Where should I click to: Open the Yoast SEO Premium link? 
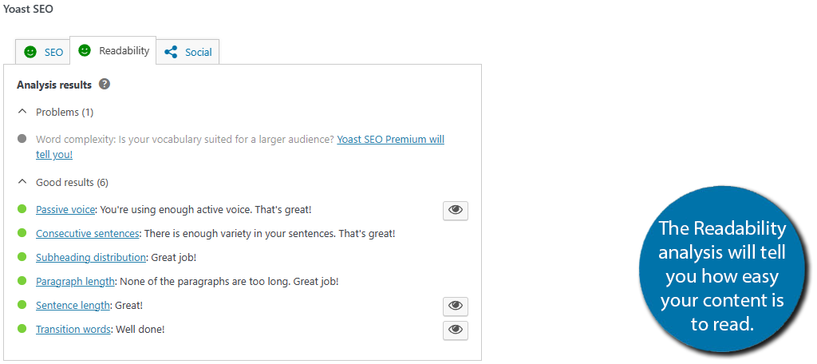point(240,147)
